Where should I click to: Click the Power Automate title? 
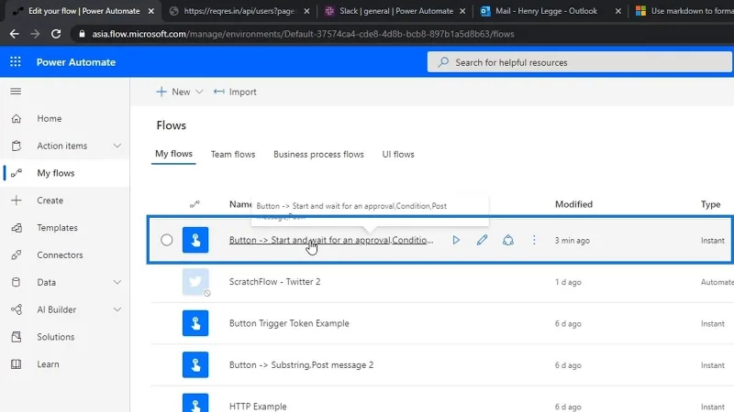[x=76, y=62]
